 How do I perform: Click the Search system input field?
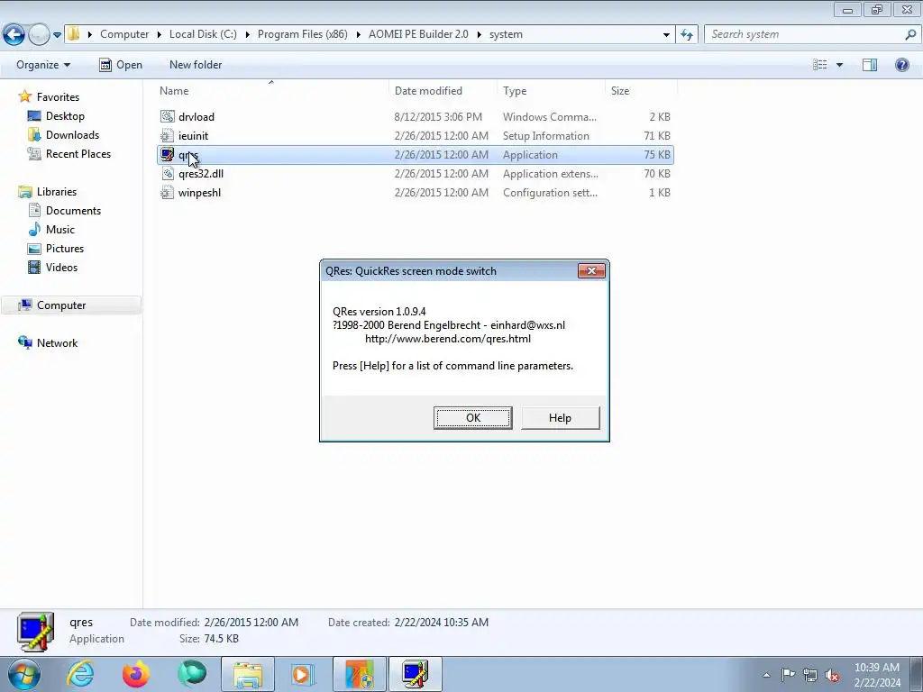(x=805, y=35)
